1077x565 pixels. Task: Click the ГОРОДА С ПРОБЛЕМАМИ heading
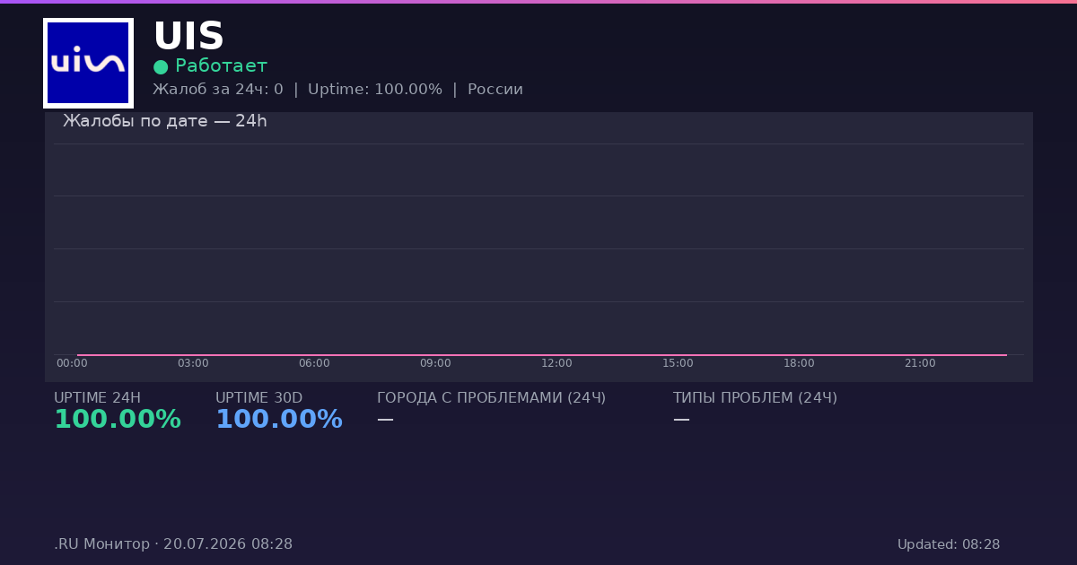492,398
